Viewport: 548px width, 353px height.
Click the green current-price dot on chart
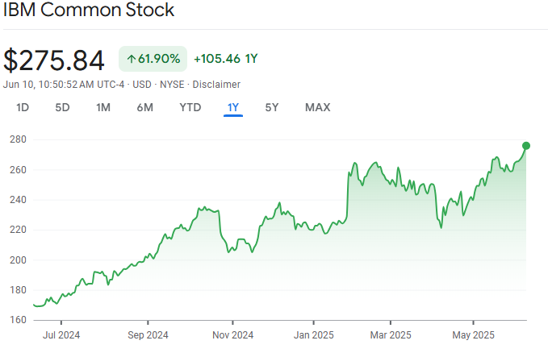point(526,146)
